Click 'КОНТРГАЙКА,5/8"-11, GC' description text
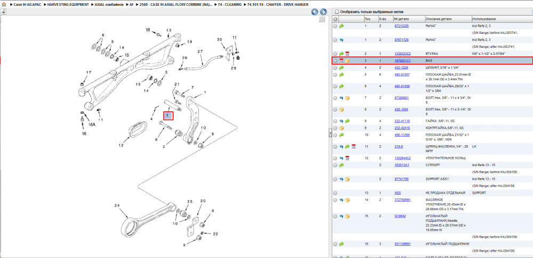Screen dimensions: 533x258 point(445,128)
